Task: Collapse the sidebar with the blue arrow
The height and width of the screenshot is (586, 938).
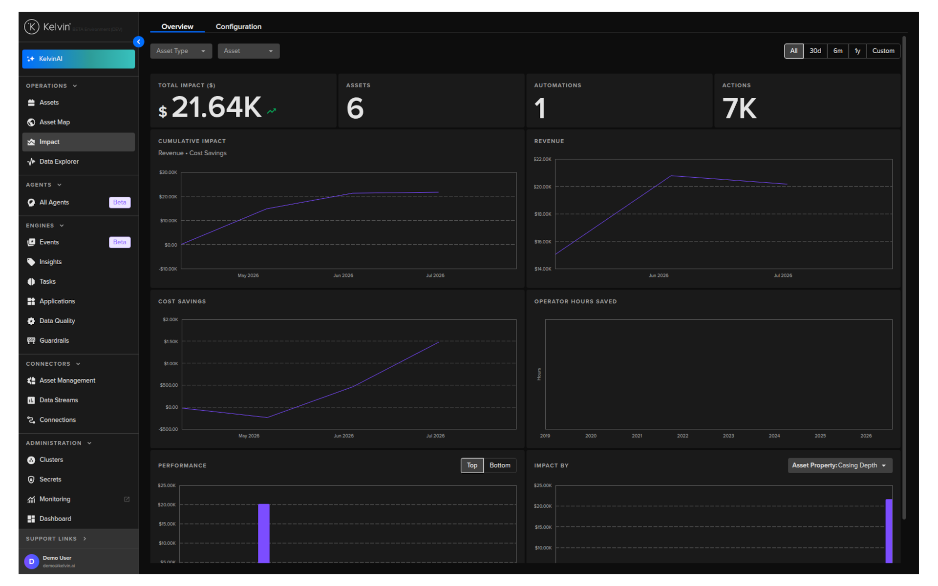Action: point(139,42)
